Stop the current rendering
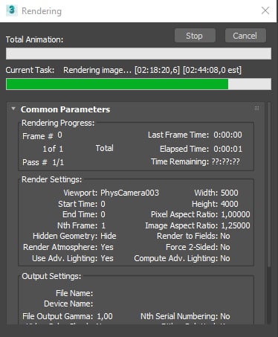278x337 pixels. pyautogui.click(x=195, y=36)
